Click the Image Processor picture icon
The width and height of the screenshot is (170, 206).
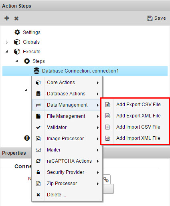click(x=38, y=139)
